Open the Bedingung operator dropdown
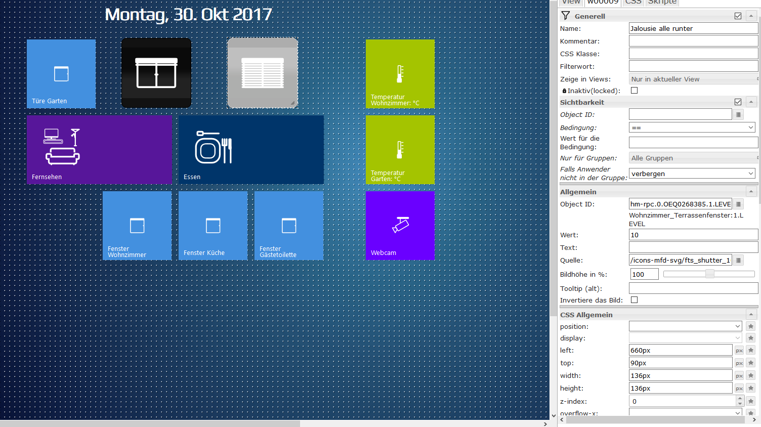 coord(692,127)
